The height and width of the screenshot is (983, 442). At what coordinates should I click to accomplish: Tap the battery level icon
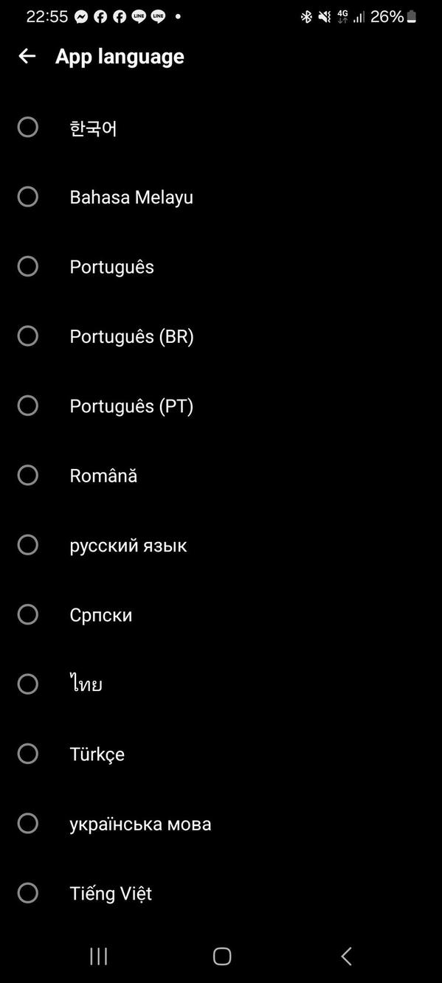click(x=410, y=15)
